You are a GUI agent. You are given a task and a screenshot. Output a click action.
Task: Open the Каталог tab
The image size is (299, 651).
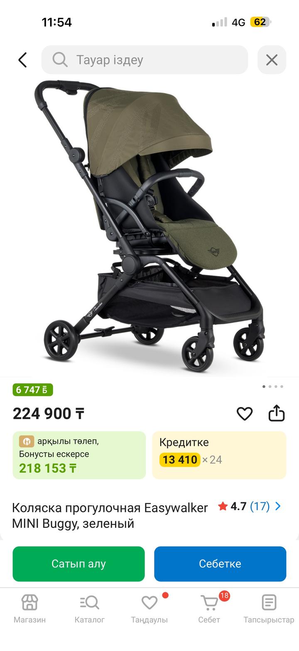click(89, 609)
